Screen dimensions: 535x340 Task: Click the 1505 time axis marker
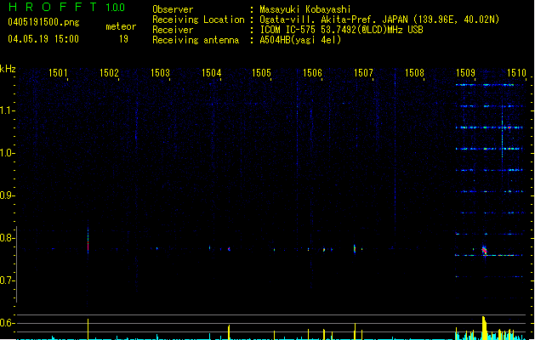tap(261, 72)
